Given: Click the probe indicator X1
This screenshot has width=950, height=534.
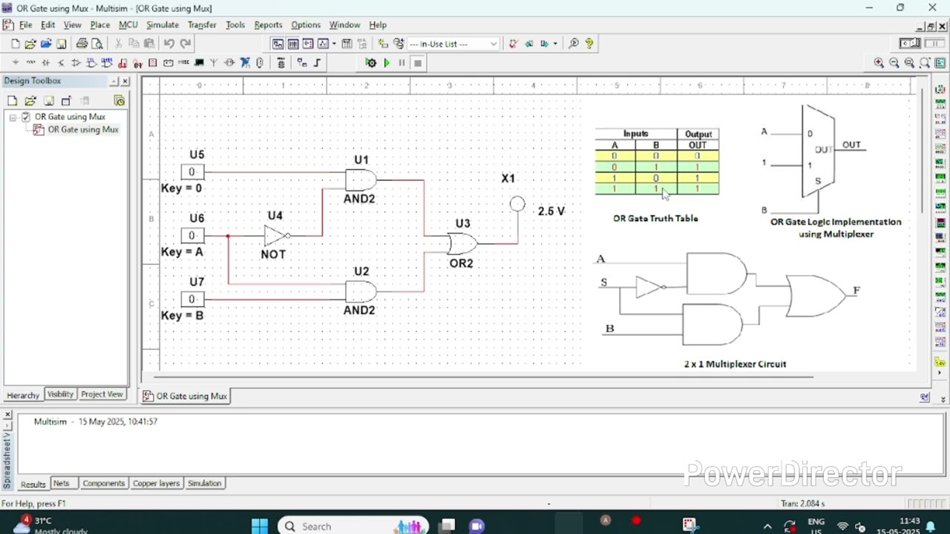Looking at the screenshot, I should click(517, 203).
